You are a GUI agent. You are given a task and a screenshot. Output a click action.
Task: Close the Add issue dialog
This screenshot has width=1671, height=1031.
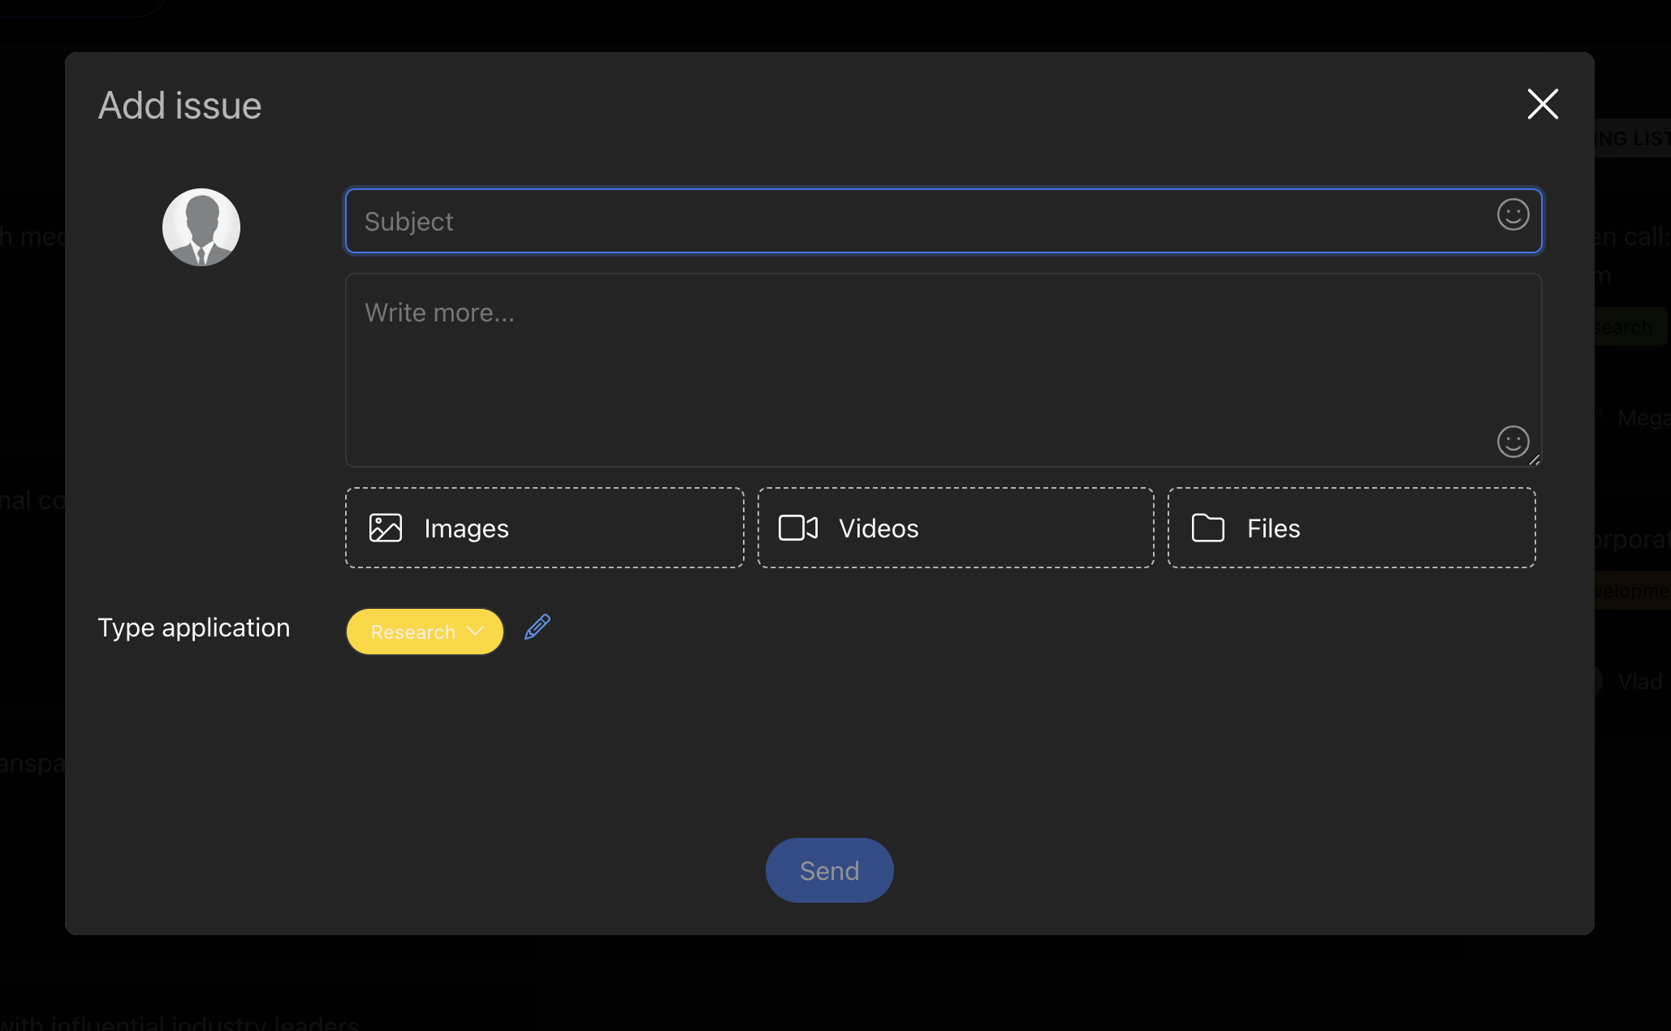tap(1542, 104)
